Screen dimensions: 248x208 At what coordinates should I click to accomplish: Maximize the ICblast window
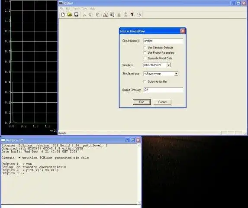click(238, 3)
